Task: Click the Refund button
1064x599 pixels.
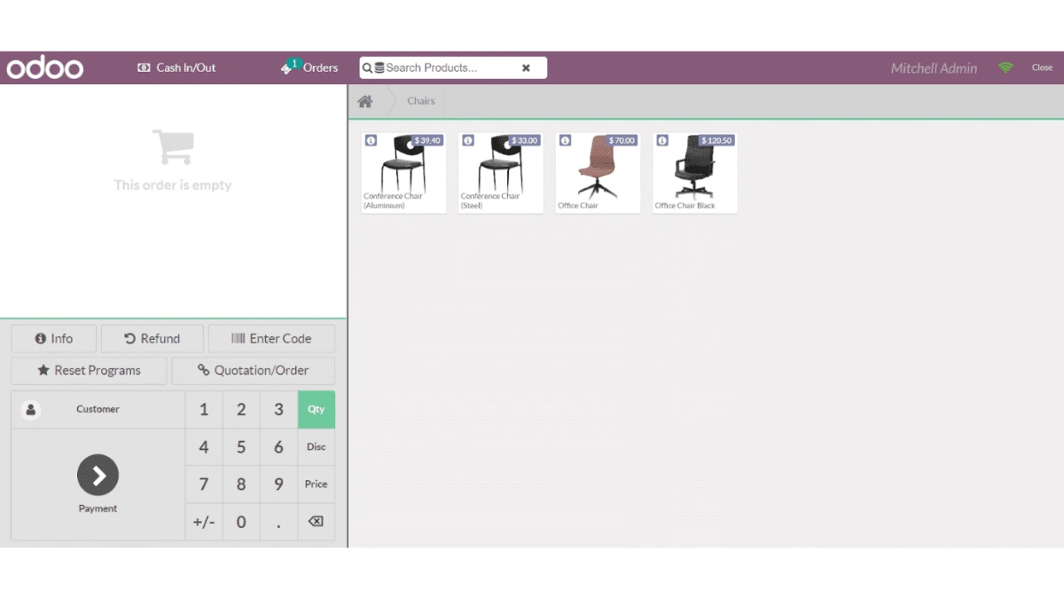Action: pyautogui.click(x=152, y=339)
